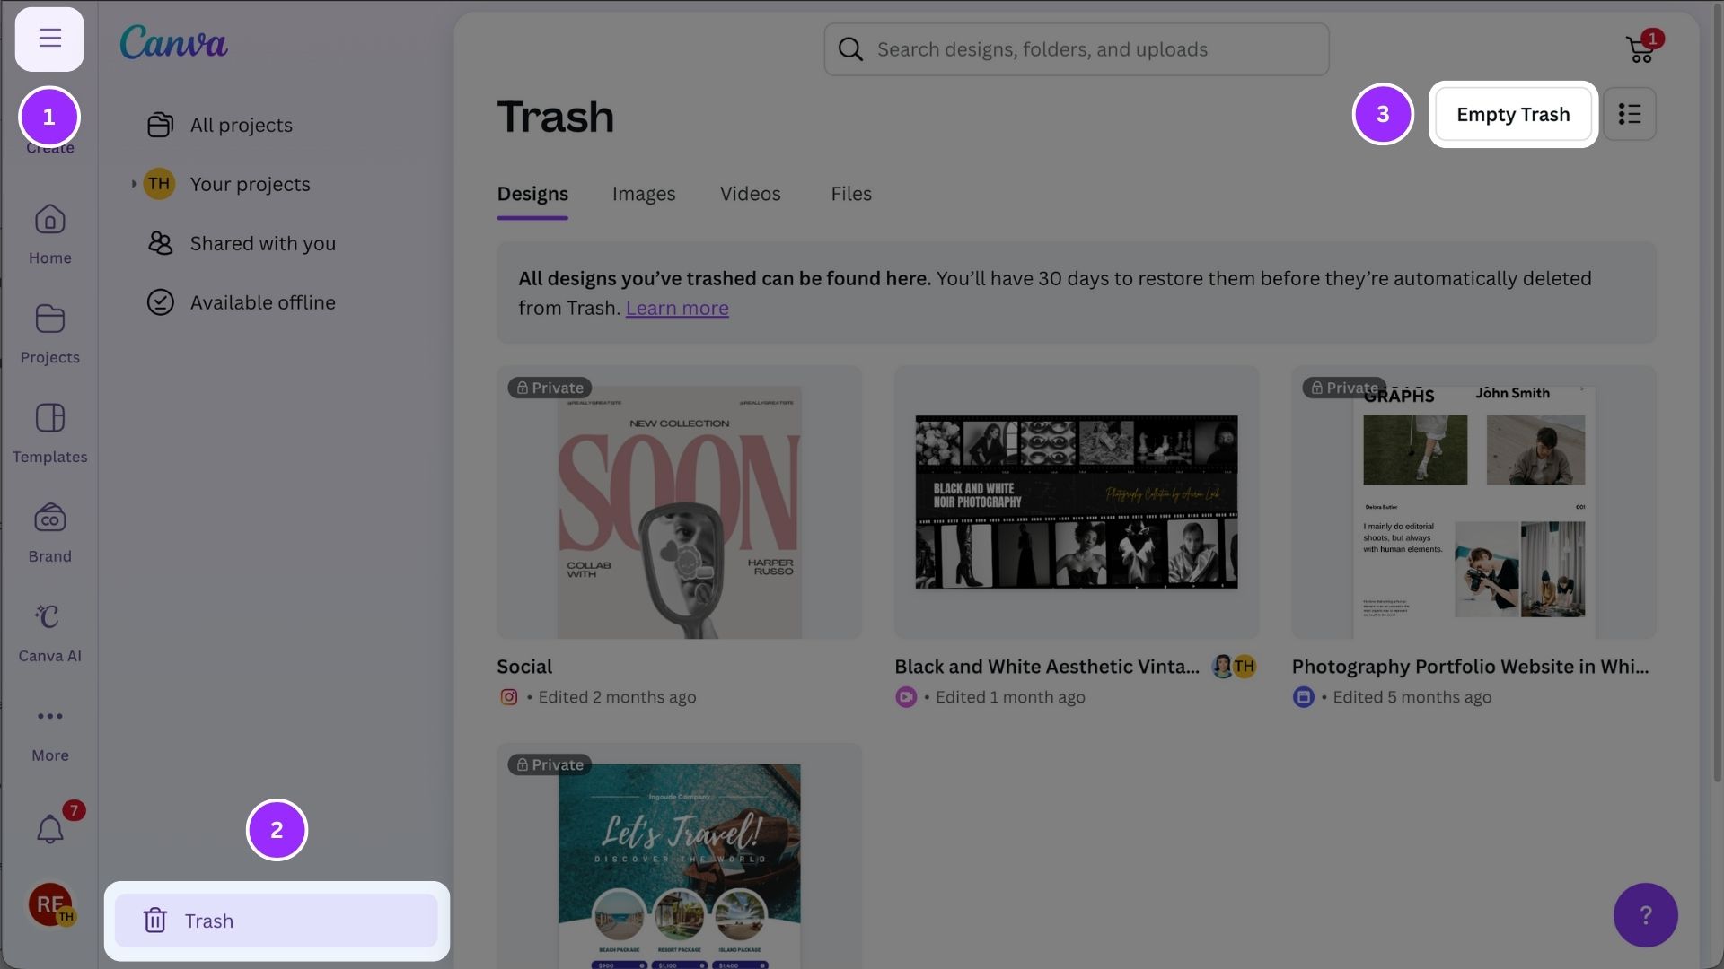Viewport: 1724px width, 969px height.
Task: Open the hamburger menu icon
Action: click(49, 39)
